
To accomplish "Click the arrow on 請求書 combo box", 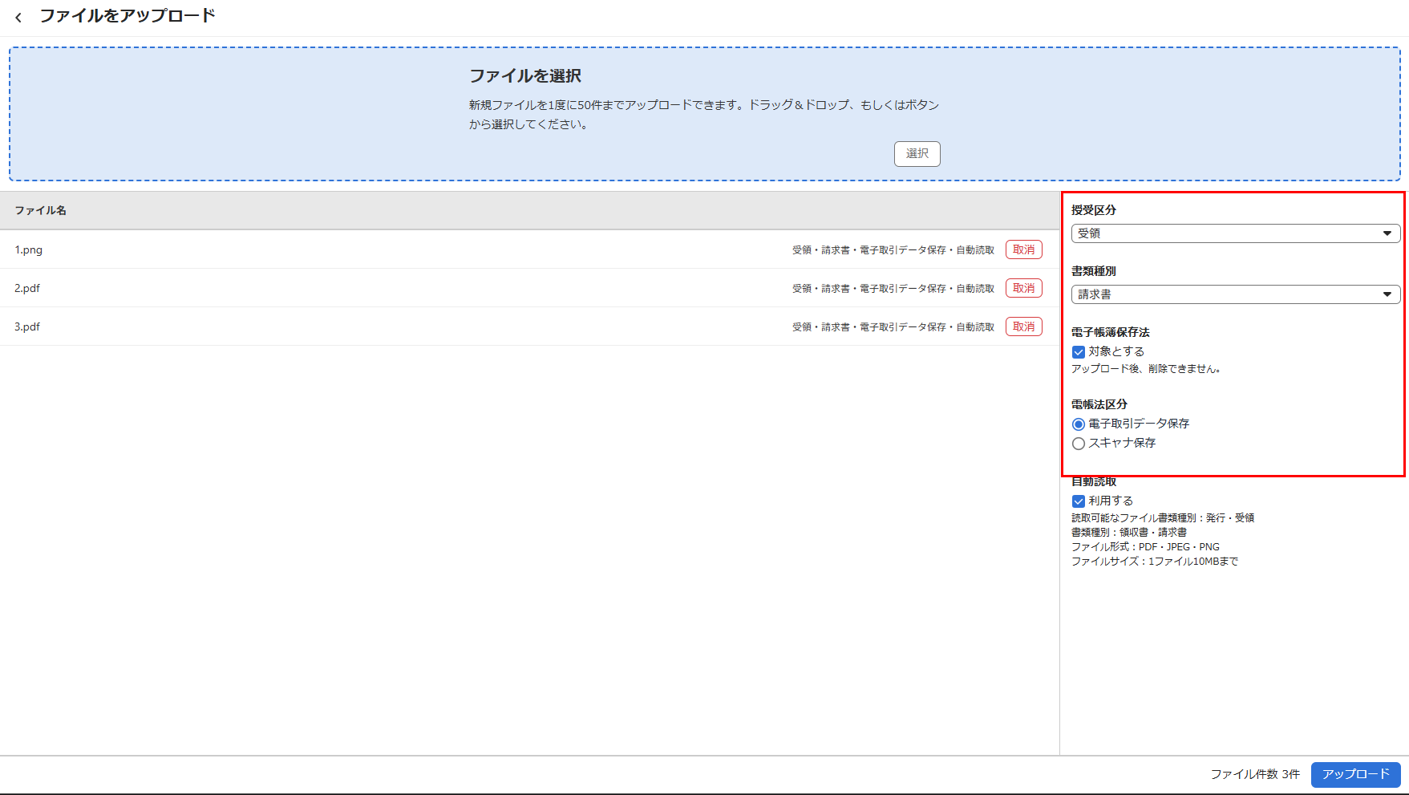I will (1387, 294).
